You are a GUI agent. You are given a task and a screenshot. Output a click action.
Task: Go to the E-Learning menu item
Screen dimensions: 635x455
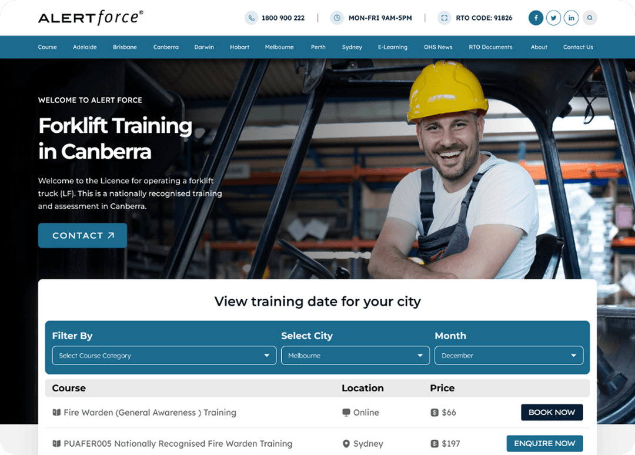point(392,47)
